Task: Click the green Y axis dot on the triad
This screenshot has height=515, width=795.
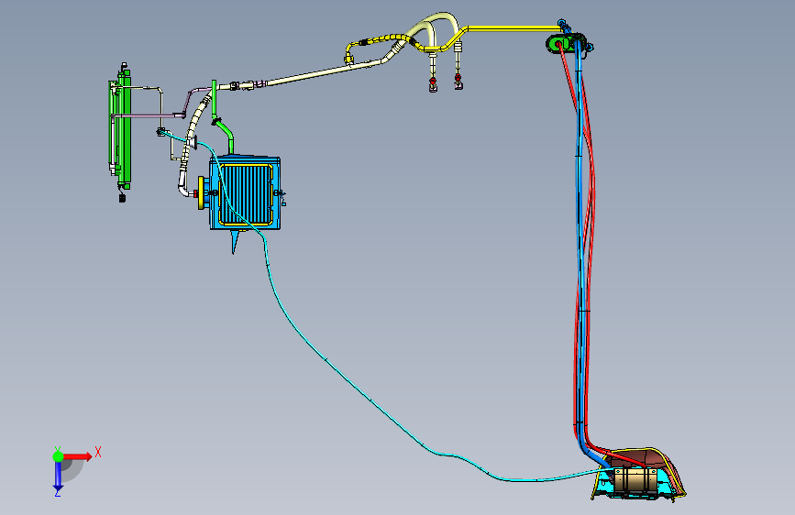Action: pyautogui.click(x=58, y=456)
